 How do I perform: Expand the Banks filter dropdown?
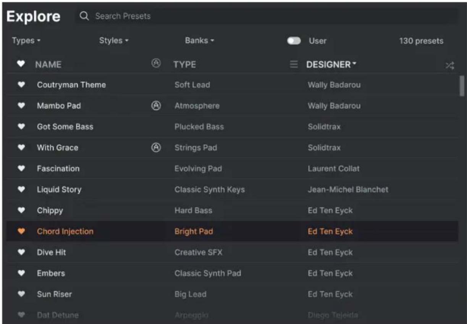(199, 40)
